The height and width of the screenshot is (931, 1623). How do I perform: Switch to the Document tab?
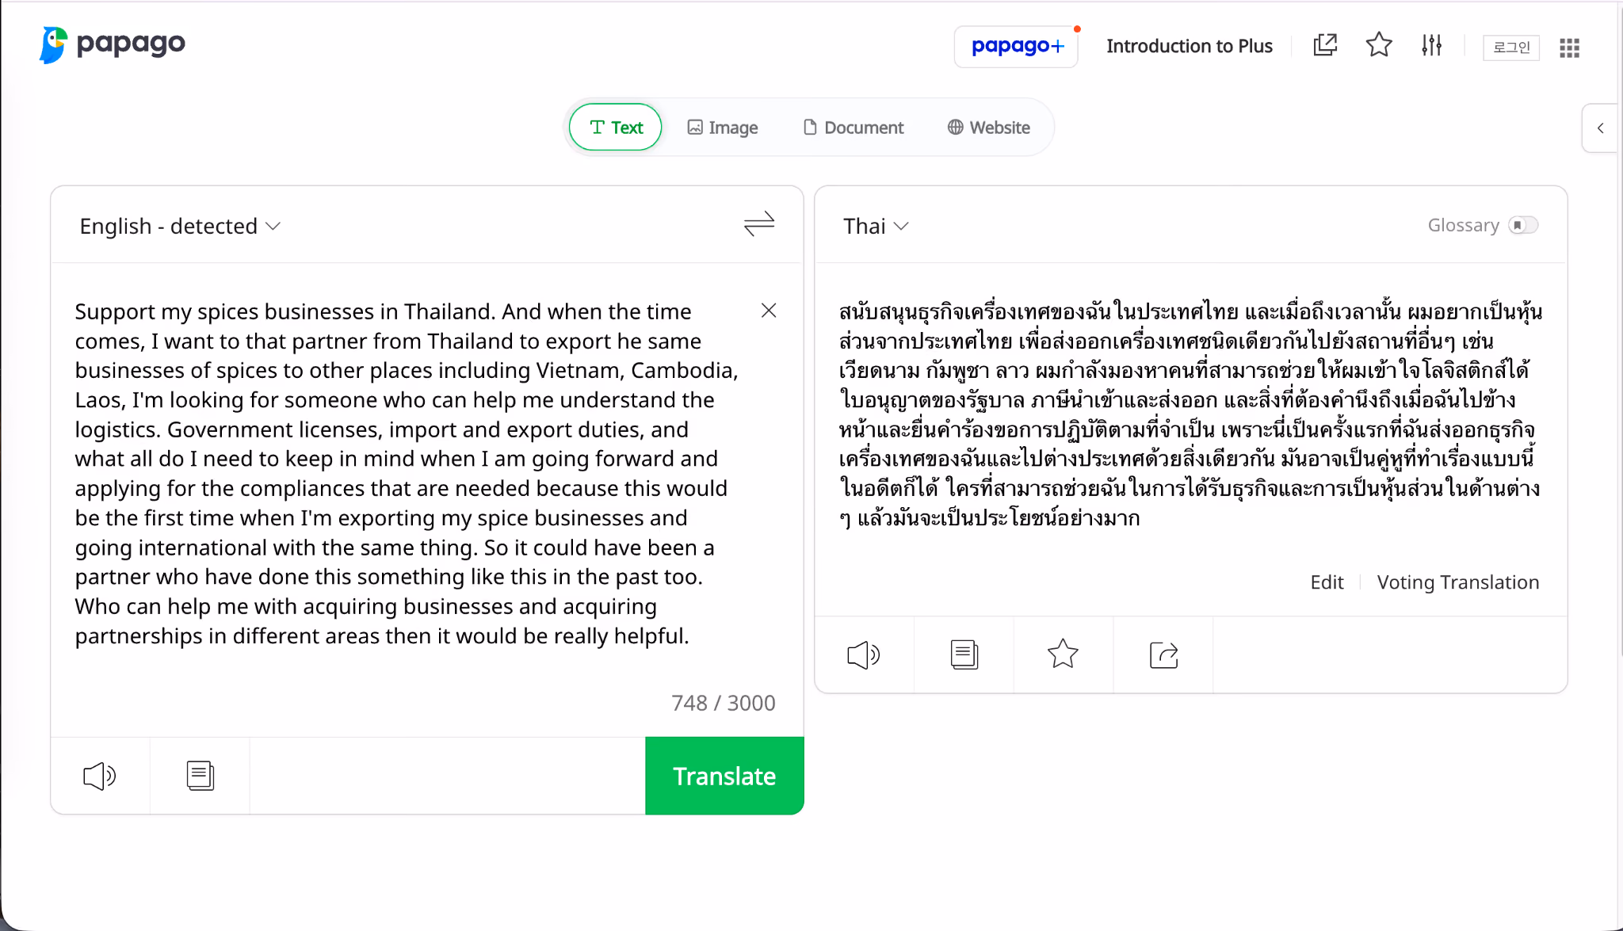pos(853,127)
